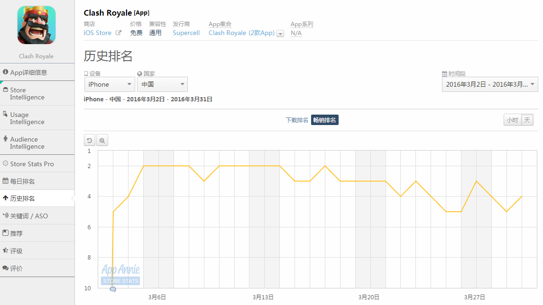Open Usage Intelligence section
The image size is (543, 305).
tap(37, 118)
